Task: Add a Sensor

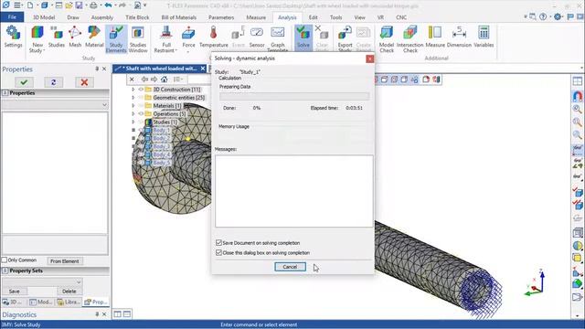Action: tap(257, 37)
